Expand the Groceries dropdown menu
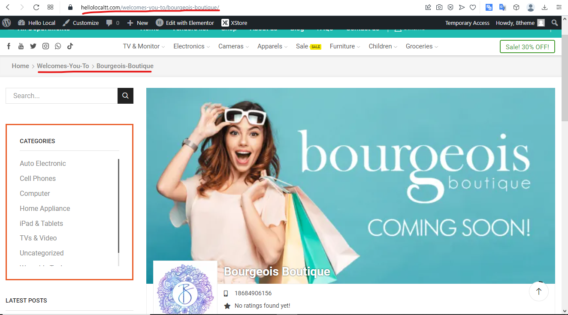 tap(422, 46)
